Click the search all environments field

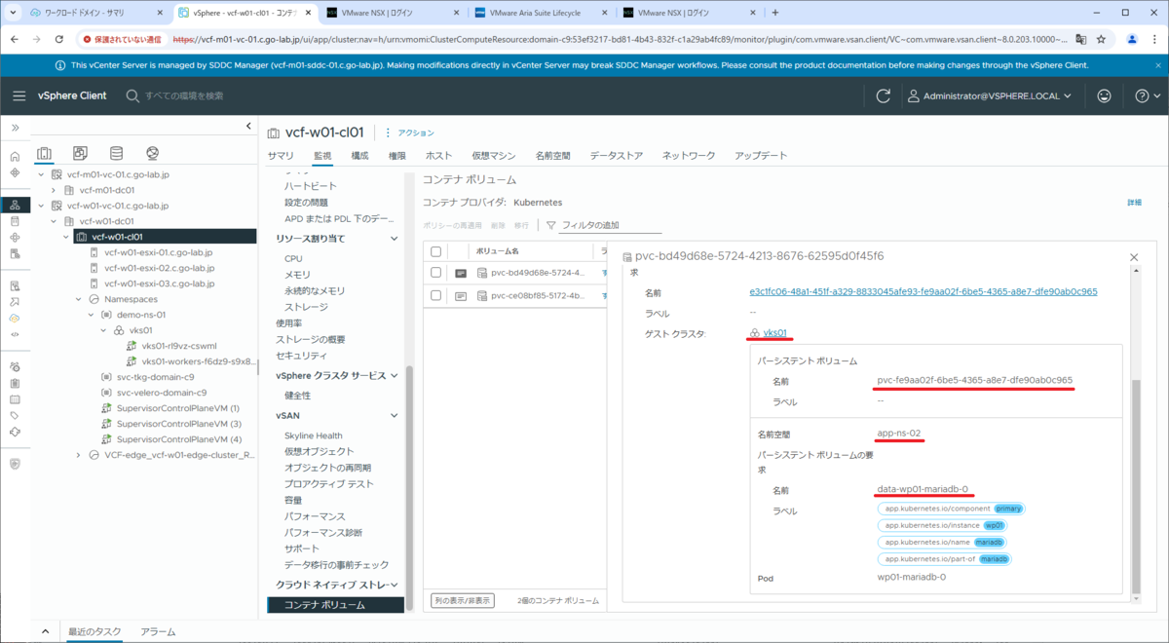click(185, 95)
